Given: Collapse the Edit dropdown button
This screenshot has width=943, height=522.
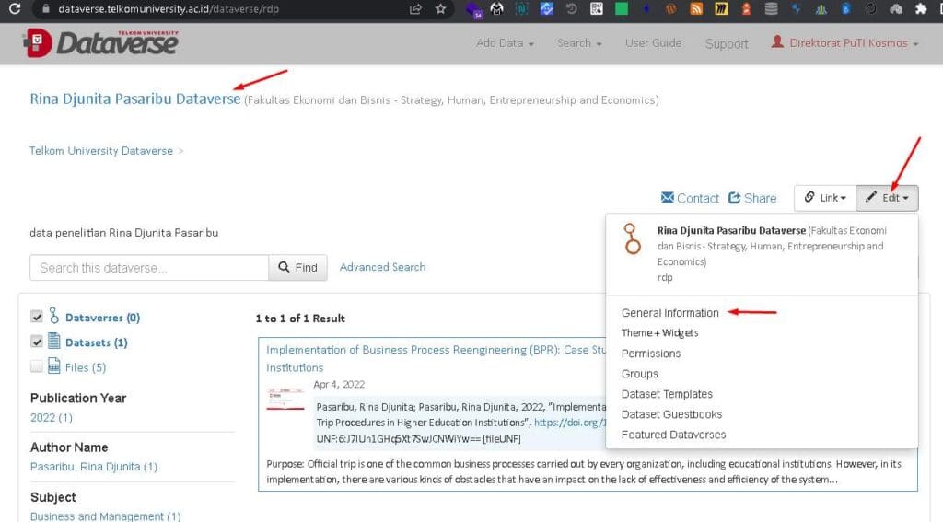Looking at the screenshot, I should click(x=887, y=198).
